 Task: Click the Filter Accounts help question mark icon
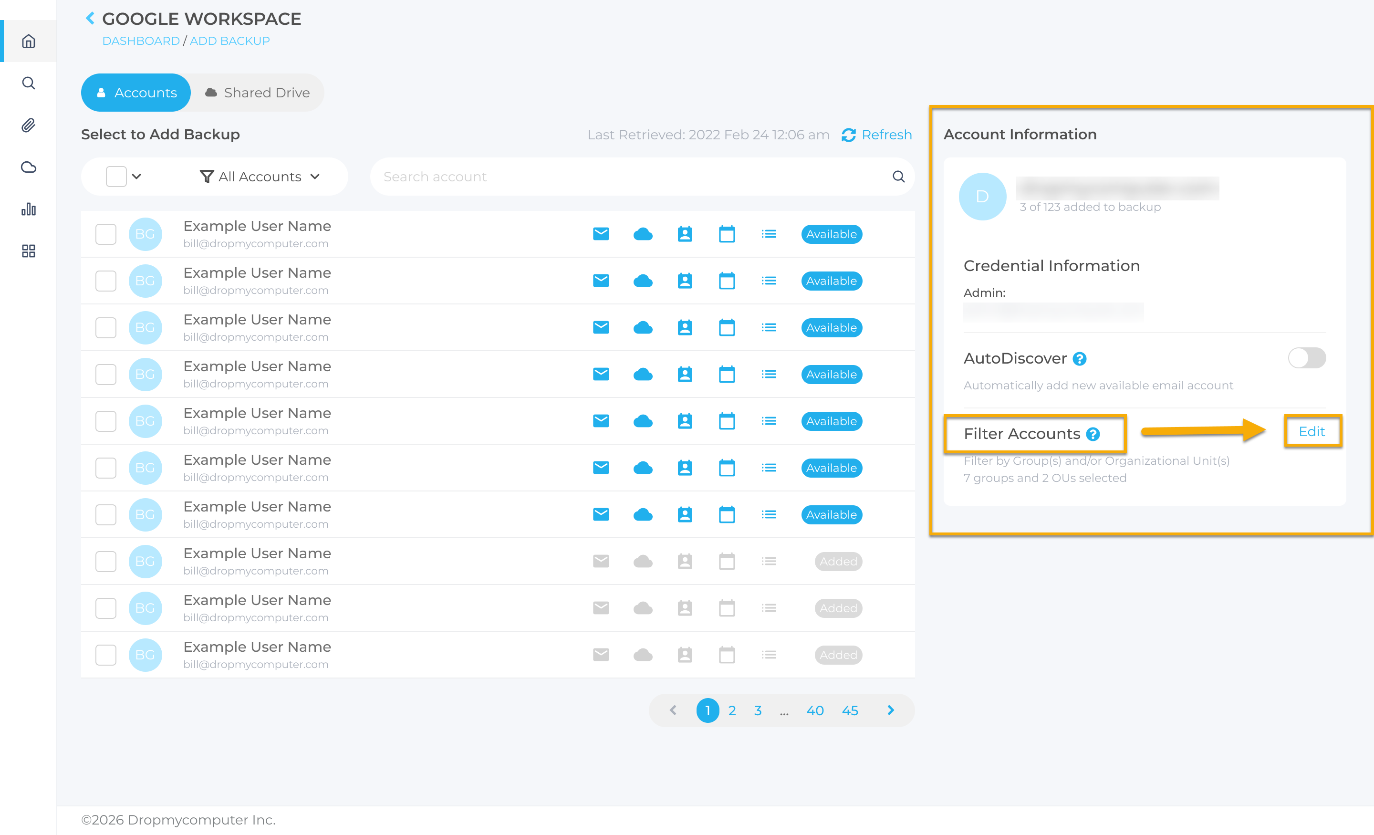1093,434
